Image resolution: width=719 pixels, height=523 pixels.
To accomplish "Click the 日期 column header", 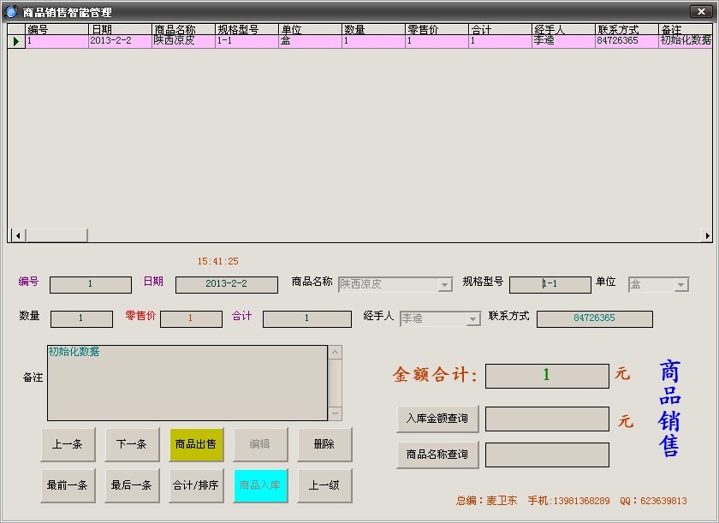I will (x=120, y=29).
